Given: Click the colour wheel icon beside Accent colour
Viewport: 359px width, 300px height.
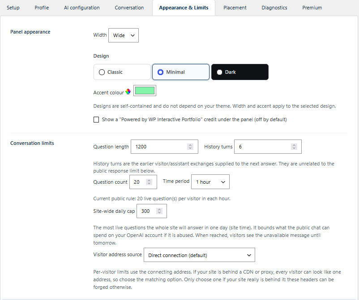Looking at the screenshot, I should (x=128, y=92).
